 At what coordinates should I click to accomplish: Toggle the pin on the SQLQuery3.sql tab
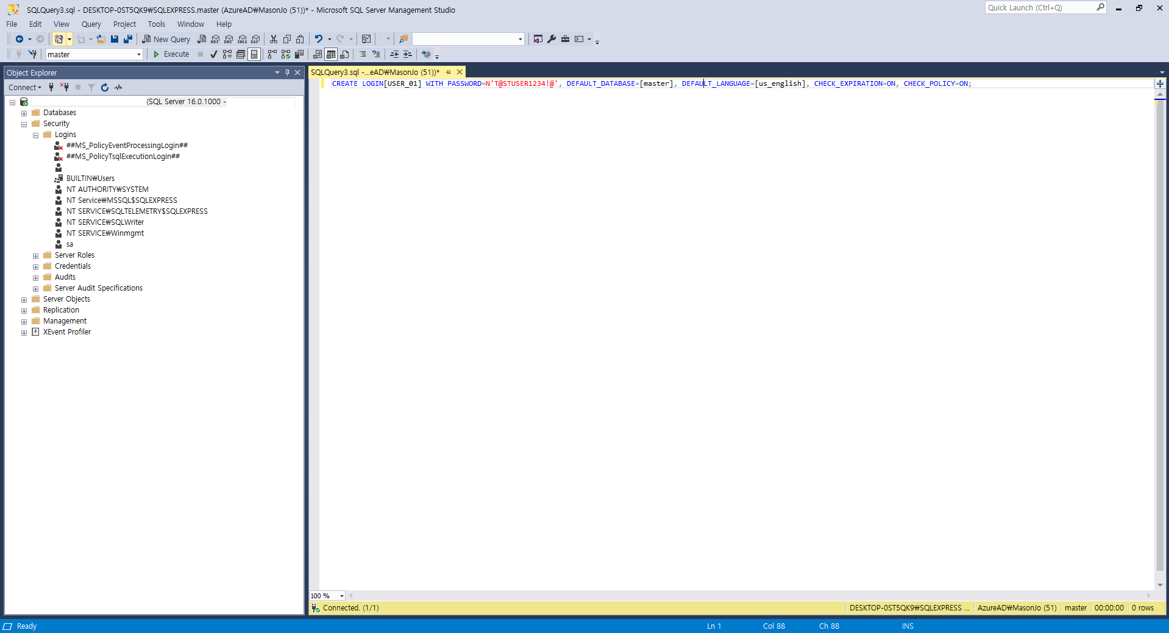[449, 72]
